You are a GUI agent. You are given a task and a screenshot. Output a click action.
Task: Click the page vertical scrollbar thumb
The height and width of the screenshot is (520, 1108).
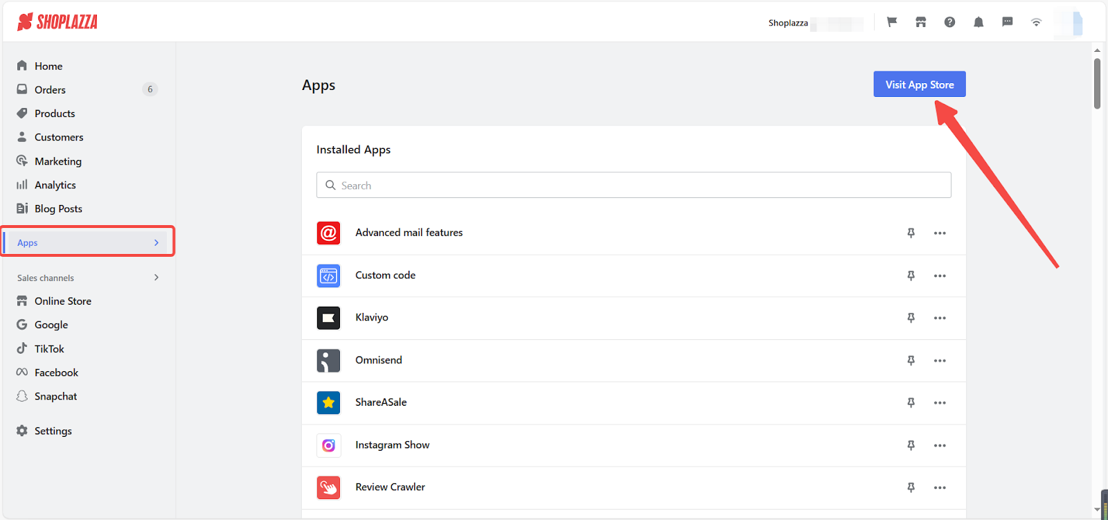1097,84
